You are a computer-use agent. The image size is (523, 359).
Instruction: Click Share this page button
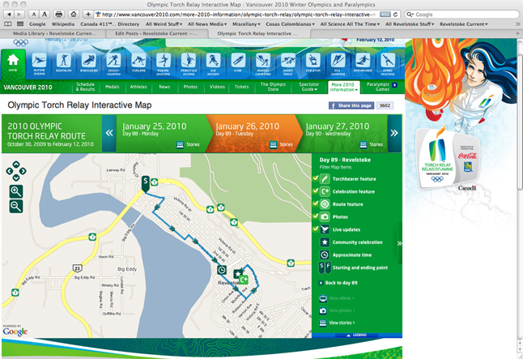(351, 105)
